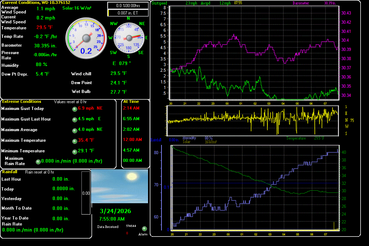This screenshot has width=369, height=246.
Task: Click the yellow wind direction graph
Action: pos(253,120)
